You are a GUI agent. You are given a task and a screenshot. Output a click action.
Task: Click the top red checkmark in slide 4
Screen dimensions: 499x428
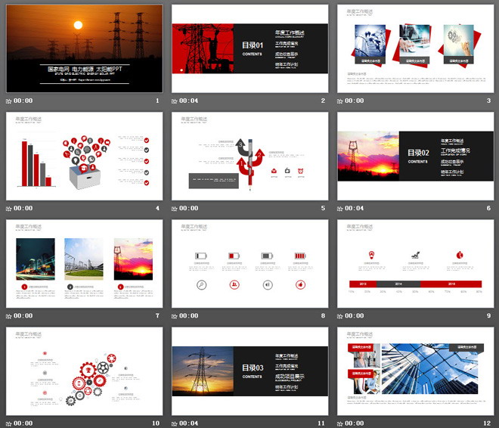(x=146, y=140)
